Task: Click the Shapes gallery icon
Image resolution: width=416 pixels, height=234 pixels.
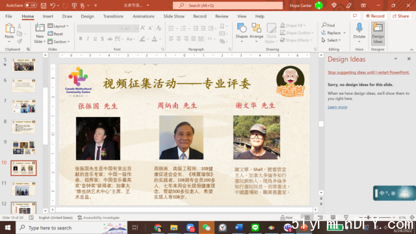Action: (242, 28)
